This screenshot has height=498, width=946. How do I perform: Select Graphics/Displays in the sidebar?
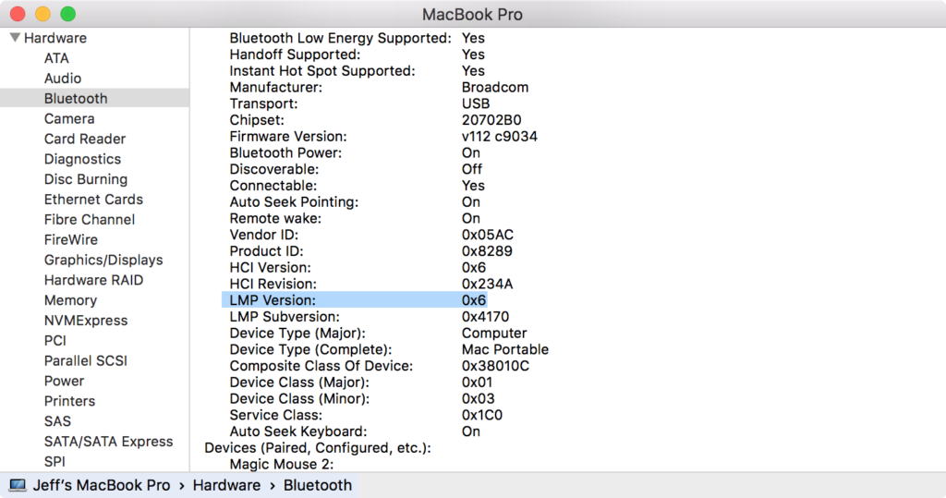tap(103, 260)
